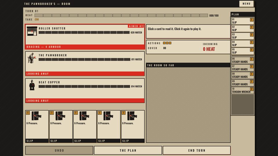Select plan entry 08 Steady Hands
Viewport: 278px width, 156px height.
point(242,75)
